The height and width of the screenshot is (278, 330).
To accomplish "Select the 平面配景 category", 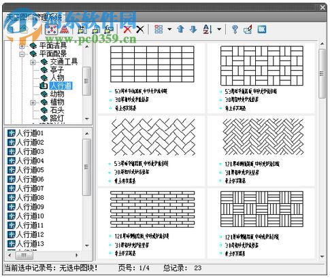I will pyautogui.click(x=53, y=54).
